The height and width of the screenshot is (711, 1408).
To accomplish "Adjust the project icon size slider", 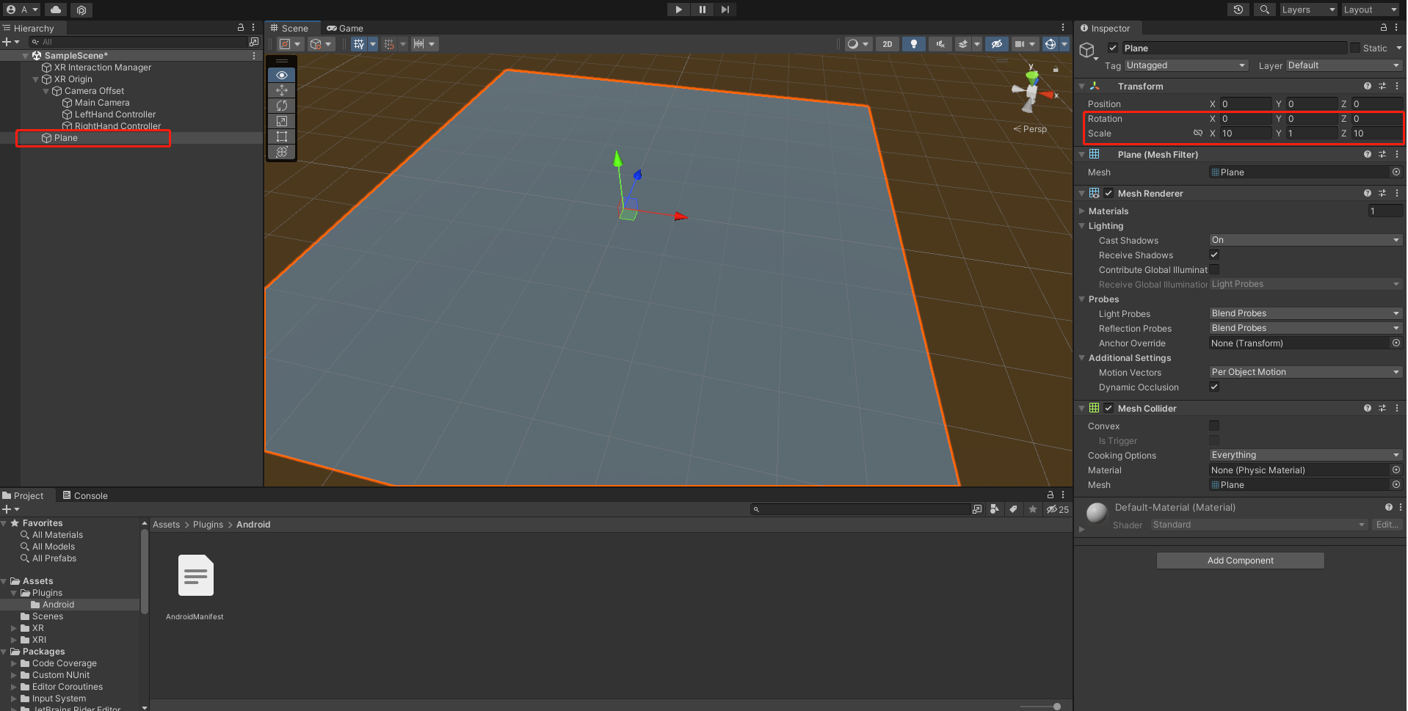I will click(x=1056, y=707).
